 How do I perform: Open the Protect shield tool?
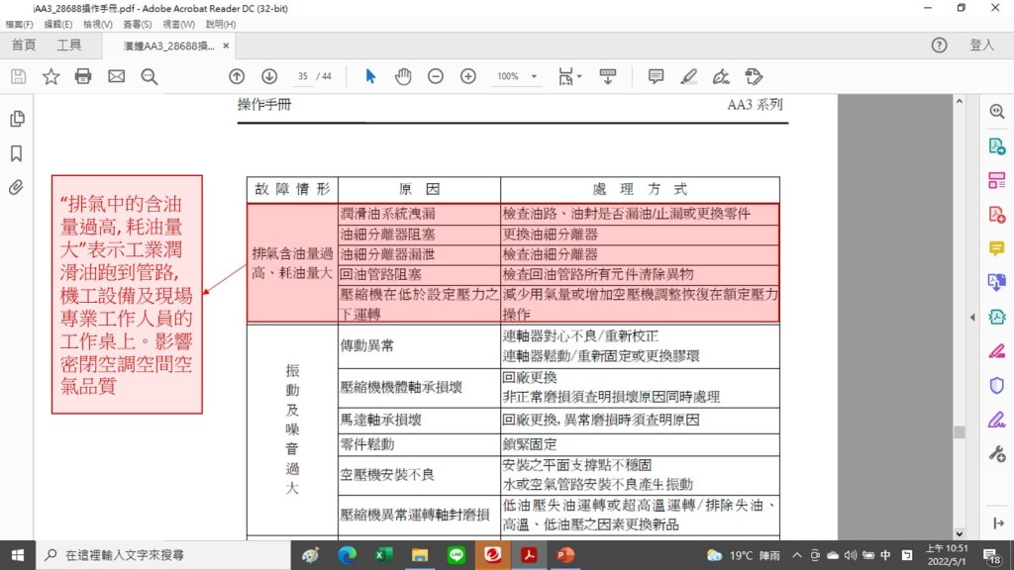click(996, 385)
